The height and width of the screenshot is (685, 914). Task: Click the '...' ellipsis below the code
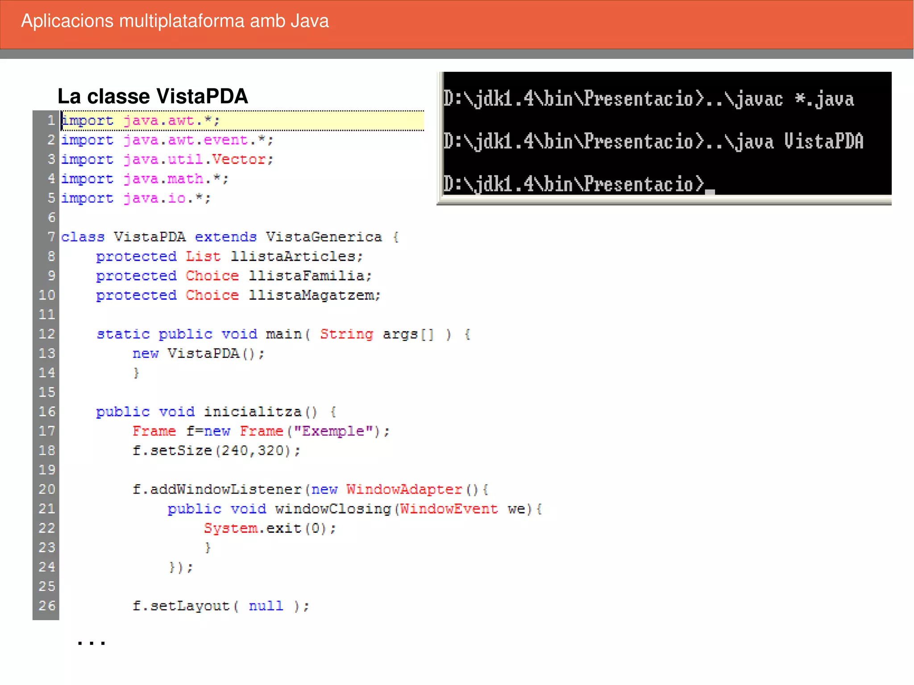click(x=91, y=643)
